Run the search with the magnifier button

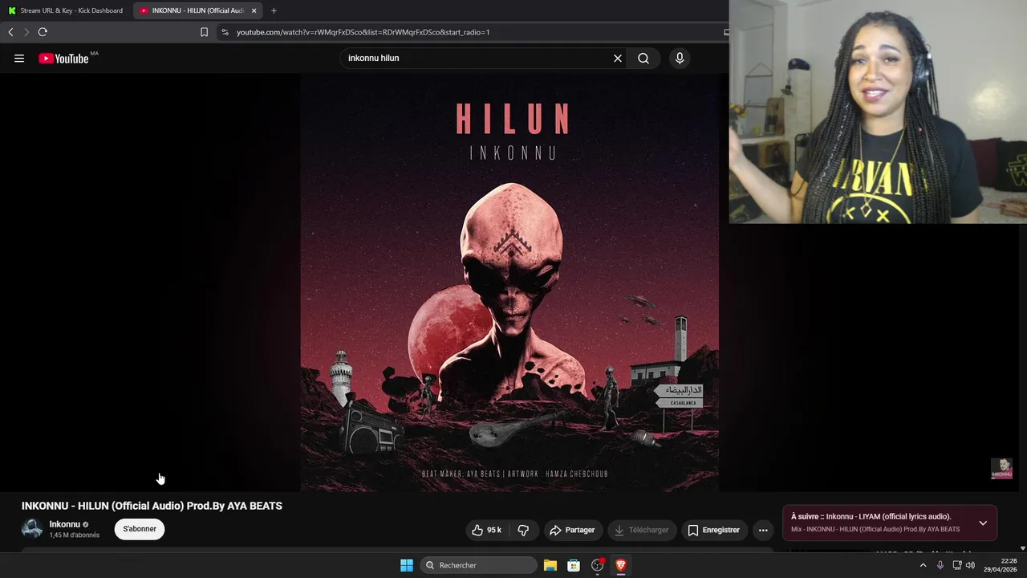click(643, 58)
